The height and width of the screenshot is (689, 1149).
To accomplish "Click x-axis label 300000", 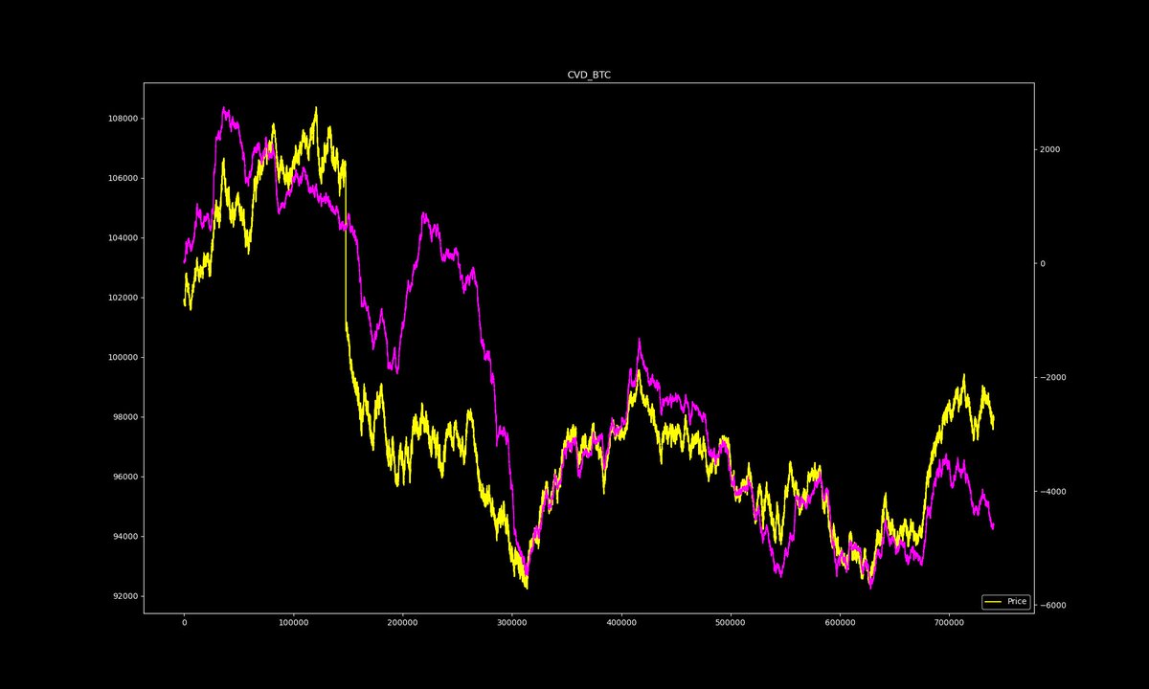I will [512, 623].
